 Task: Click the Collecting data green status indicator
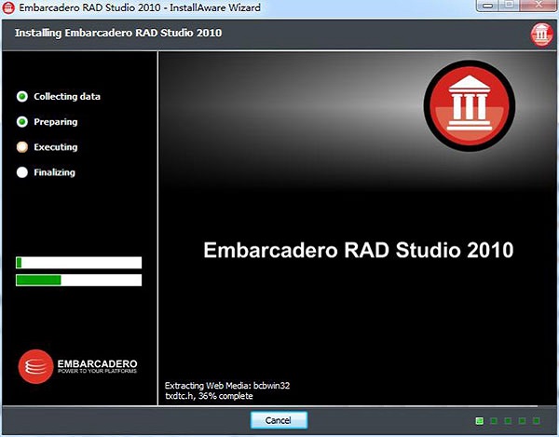[x=22, y=96]
